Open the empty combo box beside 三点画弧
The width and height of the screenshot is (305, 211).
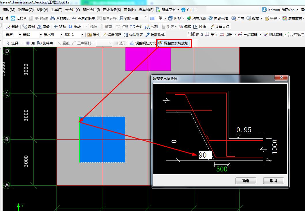pyautogui.click(x=104, y=43)
